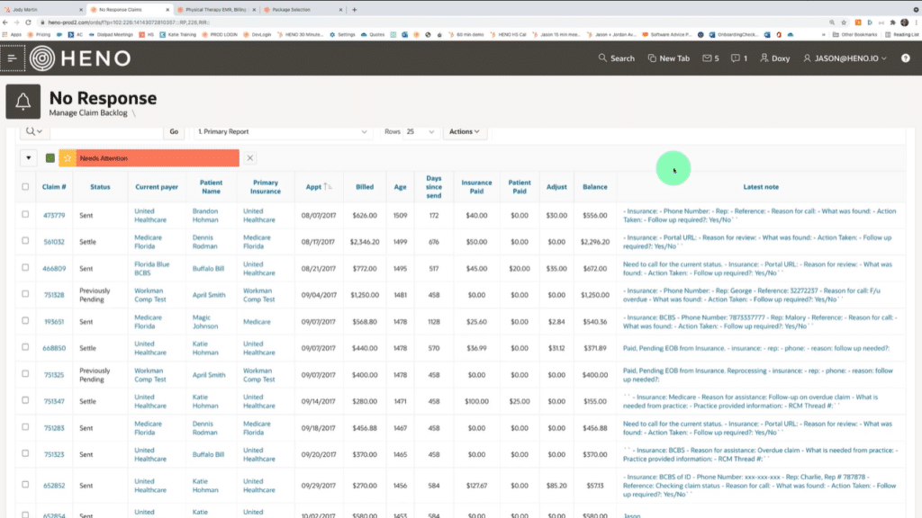Check the row for claim 751328
The image size is (922, 518).
point(25,294)
